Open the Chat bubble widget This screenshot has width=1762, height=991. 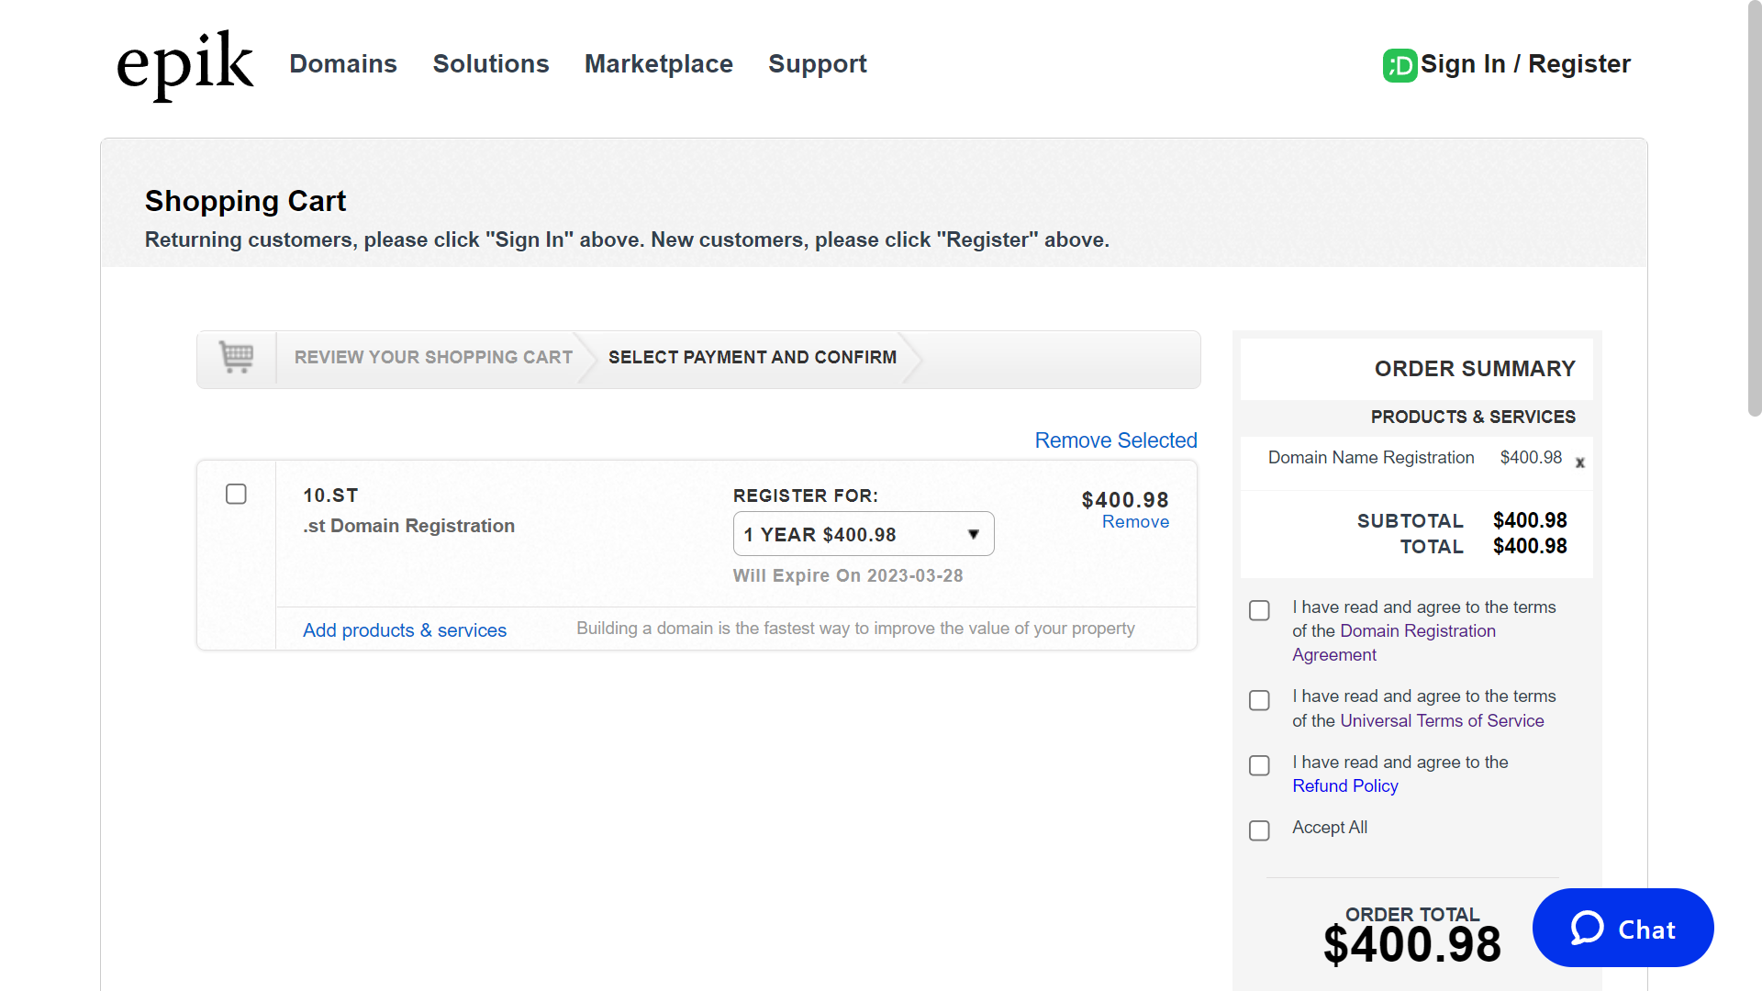(1623, 929)
